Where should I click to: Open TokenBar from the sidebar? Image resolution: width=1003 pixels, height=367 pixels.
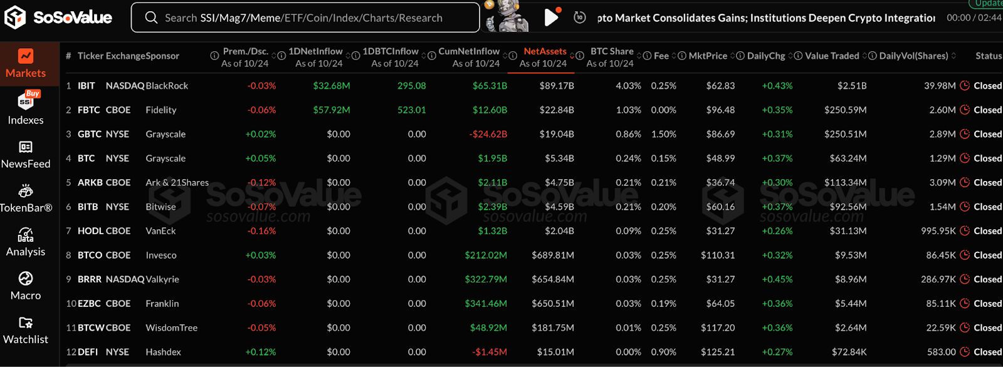click(26, 198)
